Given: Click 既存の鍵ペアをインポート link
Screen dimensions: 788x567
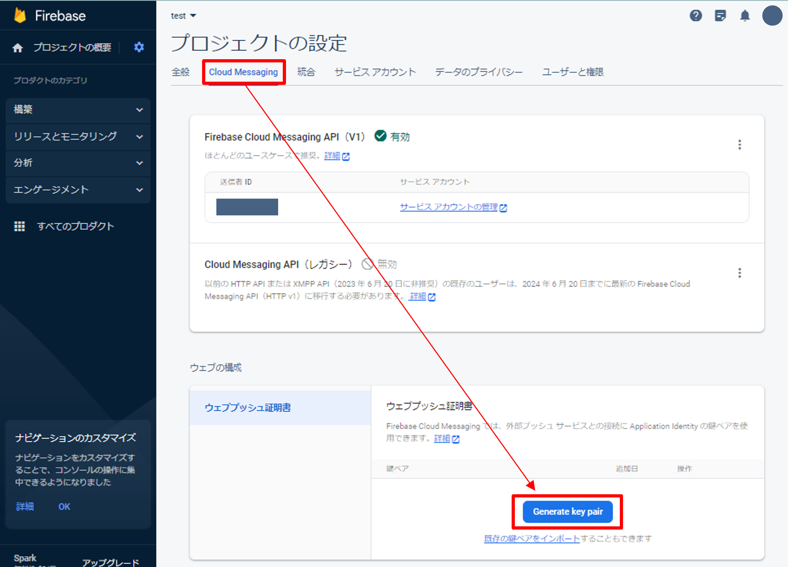Looking at the screenshot, I should 532,539.
